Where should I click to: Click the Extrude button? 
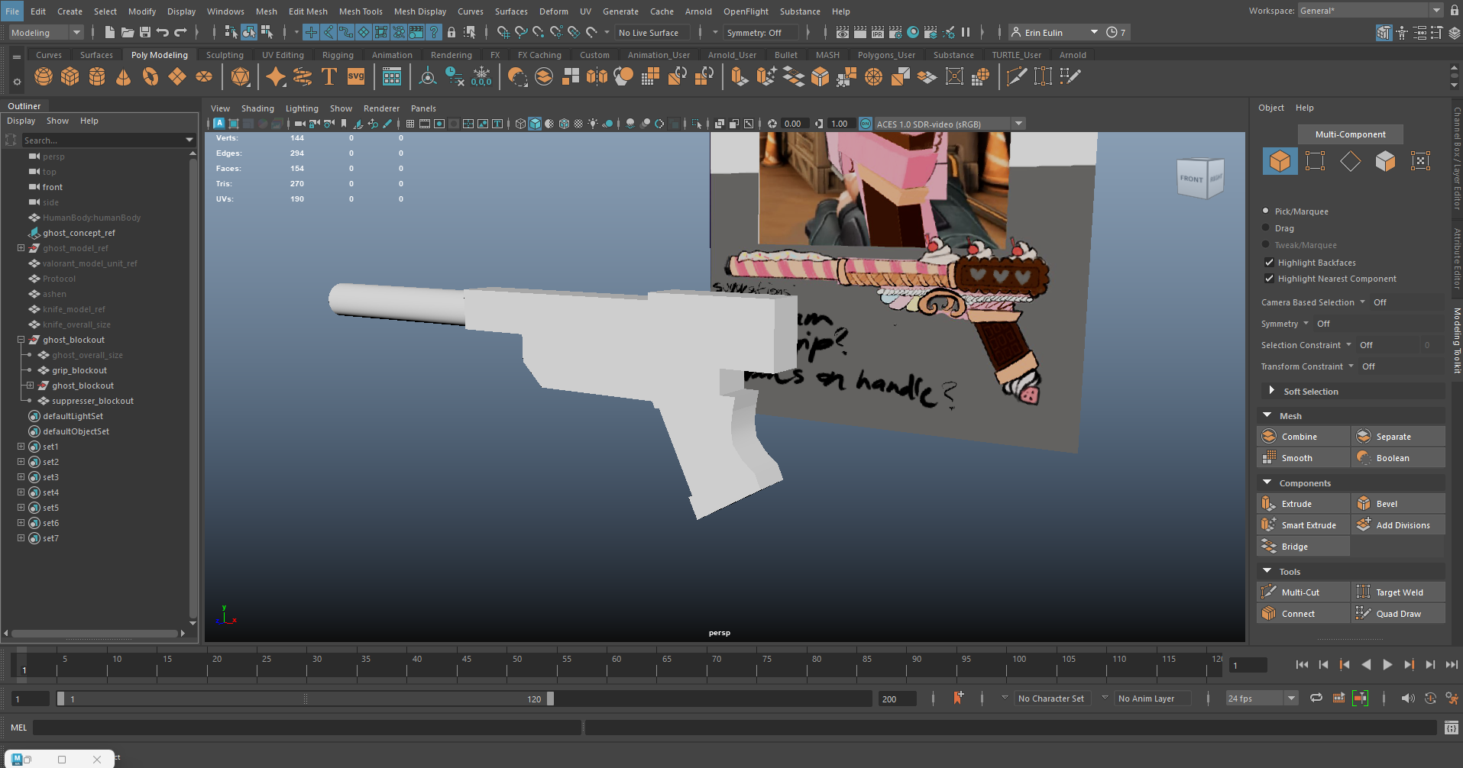(x=1296, y=504)
